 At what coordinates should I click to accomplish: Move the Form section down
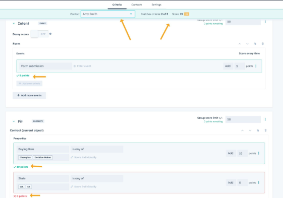tap(247, 44)
